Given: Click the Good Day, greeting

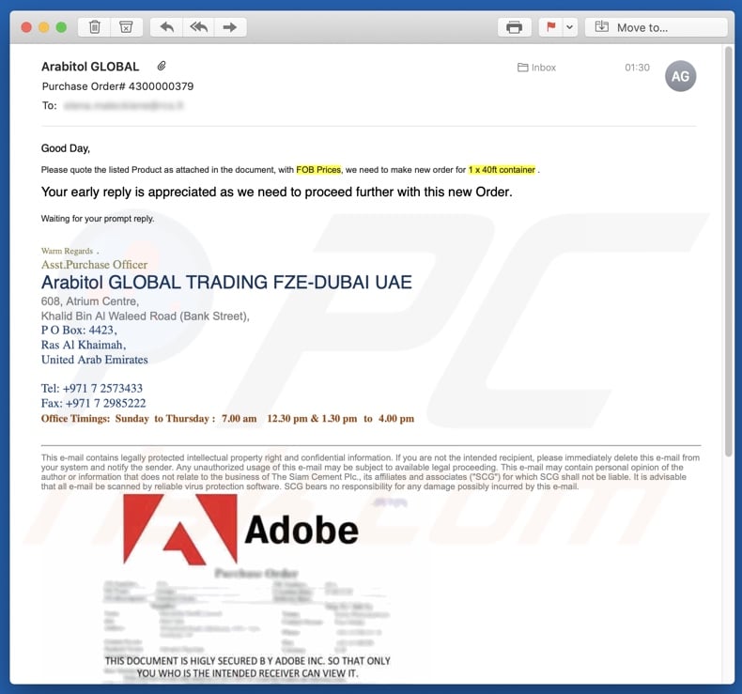Looking at the screenshot, I should click(x=66, y=148).
